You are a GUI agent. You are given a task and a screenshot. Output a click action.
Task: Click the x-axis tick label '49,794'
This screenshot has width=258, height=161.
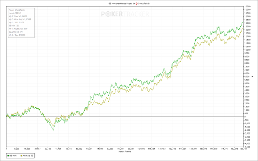click(x=69, y=149)
